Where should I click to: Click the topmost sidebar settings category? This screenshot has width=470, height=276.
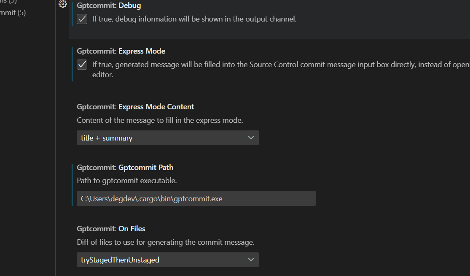tap(11, 2)
